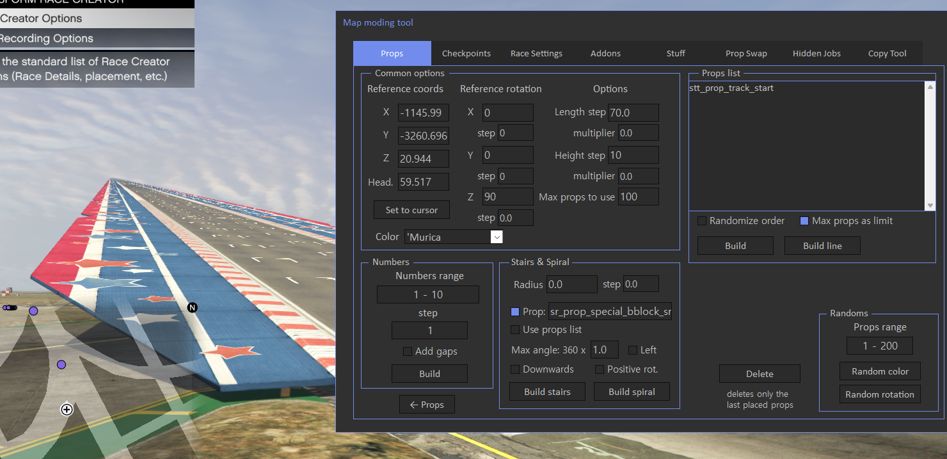947x459 pixels.
Task: Click the Set to cursor button
Action: click(411, 210)
